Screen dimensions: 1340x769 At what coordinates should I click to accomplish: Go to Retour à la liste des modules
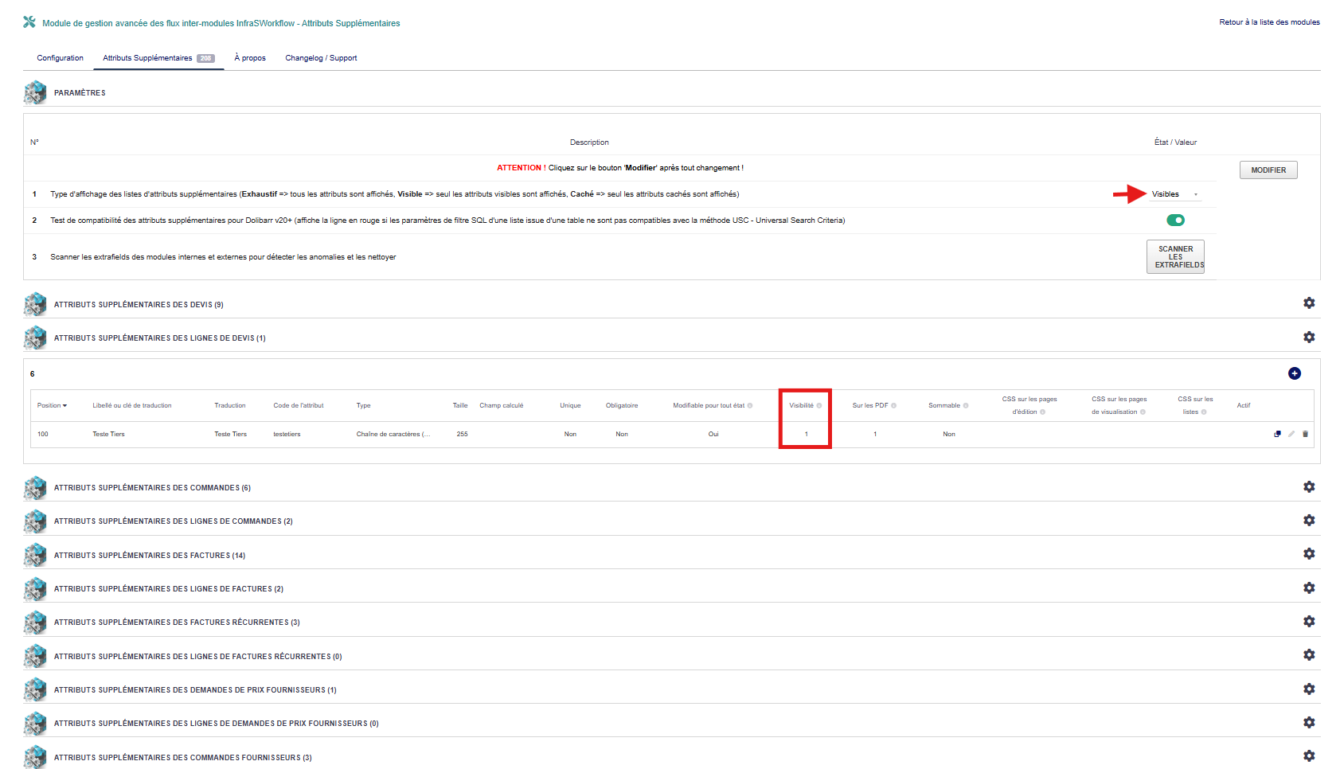[x=1269, y=22]
